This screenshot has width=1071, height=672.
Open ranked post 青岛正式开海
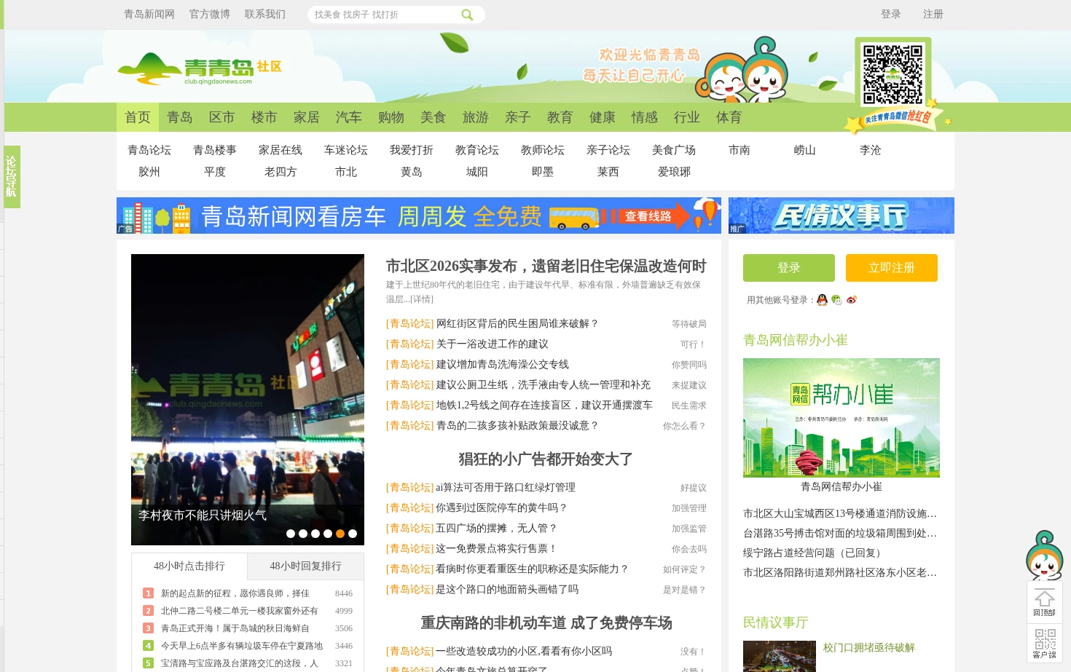[235, 628]
